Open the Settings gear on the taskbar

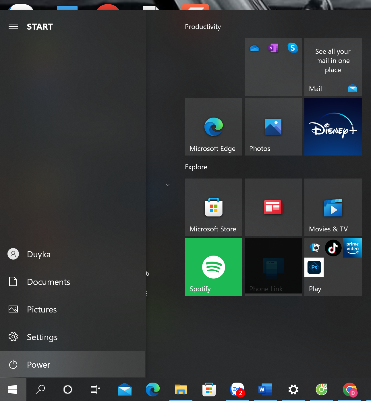pos(293,390)
